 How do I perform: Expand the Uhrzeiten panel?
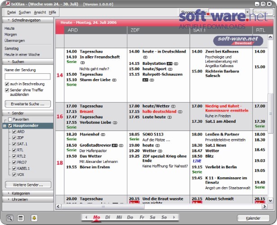28,199
